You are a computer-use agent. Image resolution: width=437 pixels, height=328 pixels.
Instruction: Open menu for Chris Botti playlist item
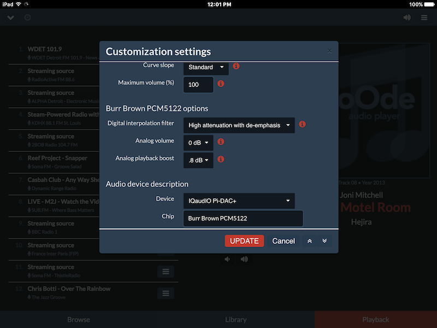[x=166, y=293]
